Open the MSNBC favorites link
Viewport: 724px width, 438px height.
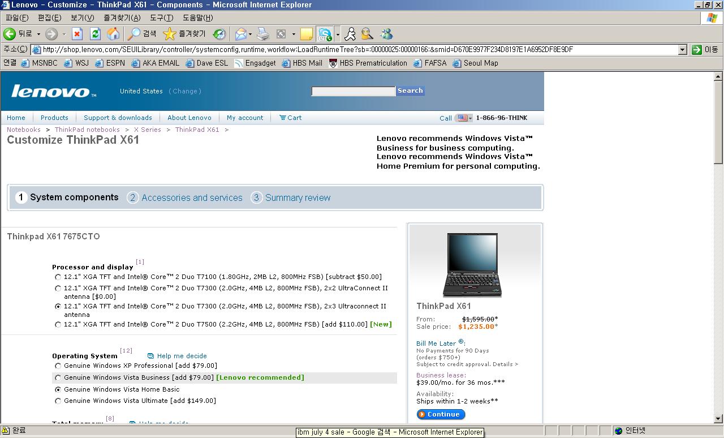[40, 63]
